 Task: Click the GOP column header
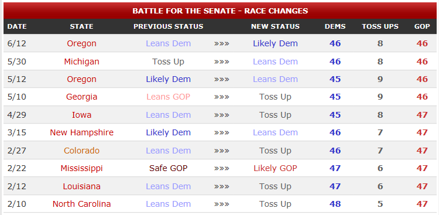422,26
